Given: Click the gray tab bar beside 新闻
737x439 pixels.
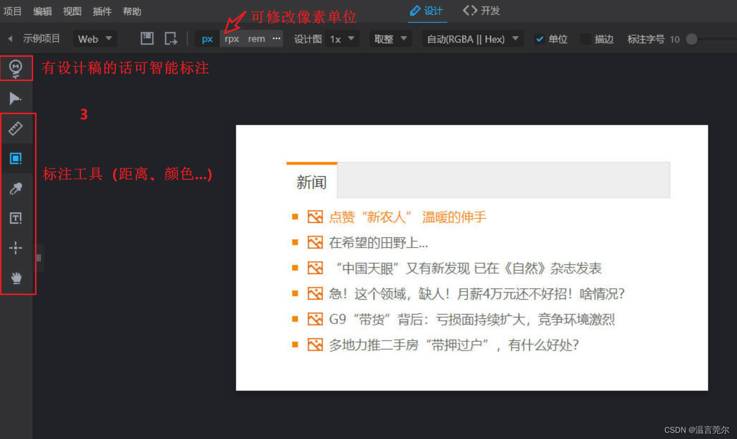Looking at the screenshot, I should click(x=504, y=180).
